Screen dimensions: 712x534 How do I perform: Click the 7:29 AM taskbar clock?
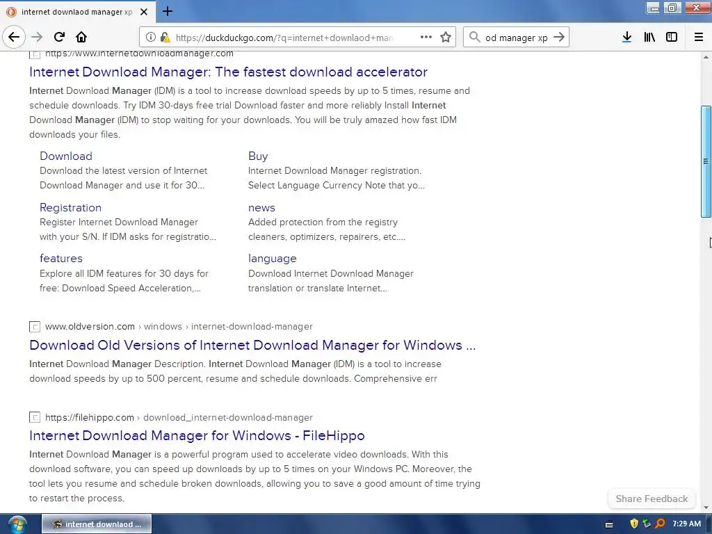[686, 524]
